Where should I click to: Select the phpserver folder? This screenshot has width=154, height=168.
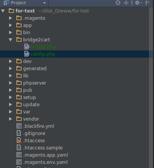point(35,83)
